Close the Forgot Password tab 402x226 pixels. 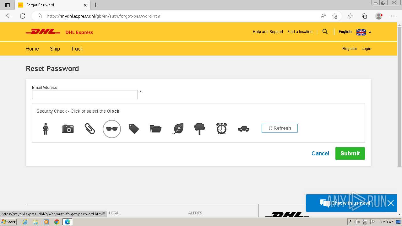[85, 5]
